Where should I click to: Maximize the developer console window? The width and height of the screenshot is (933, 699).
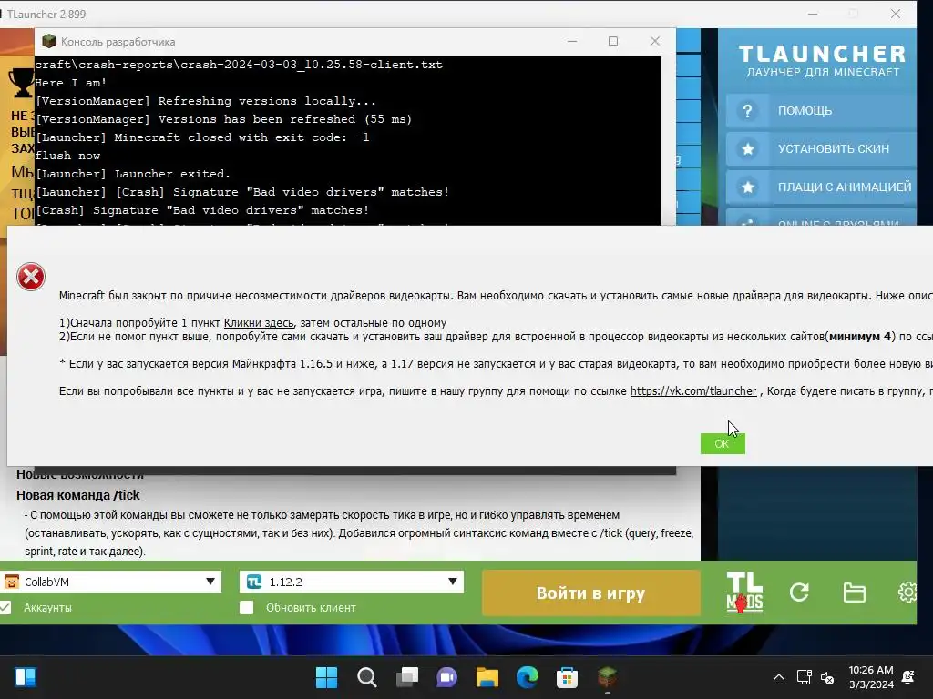(x=613, y=41)
